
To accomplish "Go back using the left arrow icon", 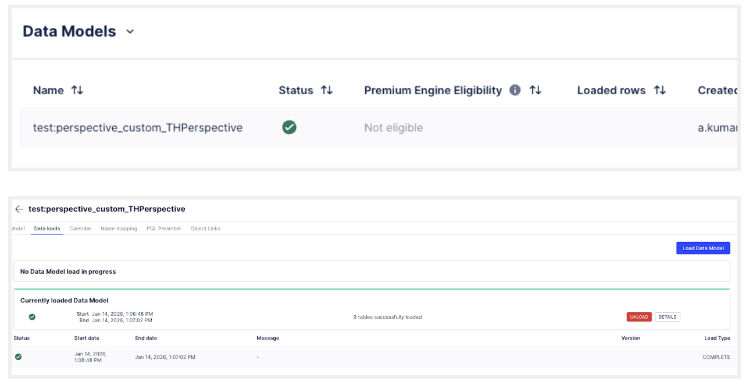I will tap(19, 209).
